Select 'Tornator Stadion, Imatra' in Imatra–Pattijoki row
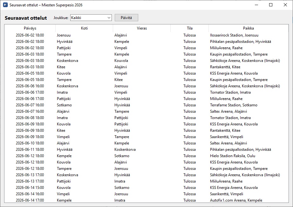Viewport: 293px width, 207px height. [x=230, y=117]
